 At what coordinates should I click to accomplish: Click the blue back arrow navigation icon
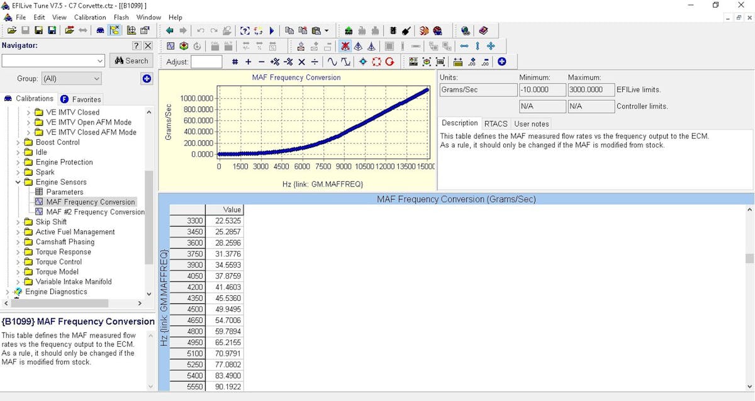[169, 30]
